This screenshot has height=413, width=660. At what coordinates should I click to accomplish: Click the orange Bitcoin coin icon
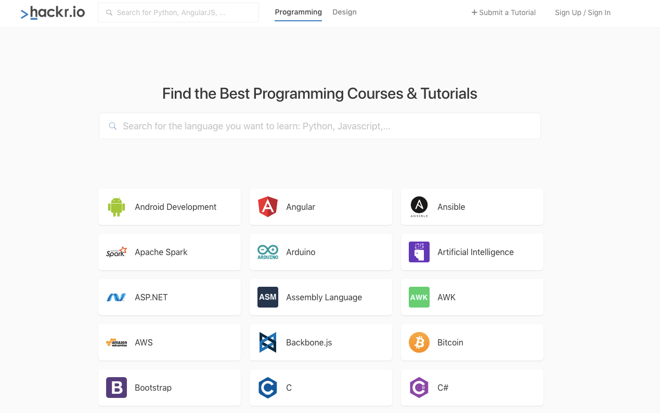coord(419,342)
